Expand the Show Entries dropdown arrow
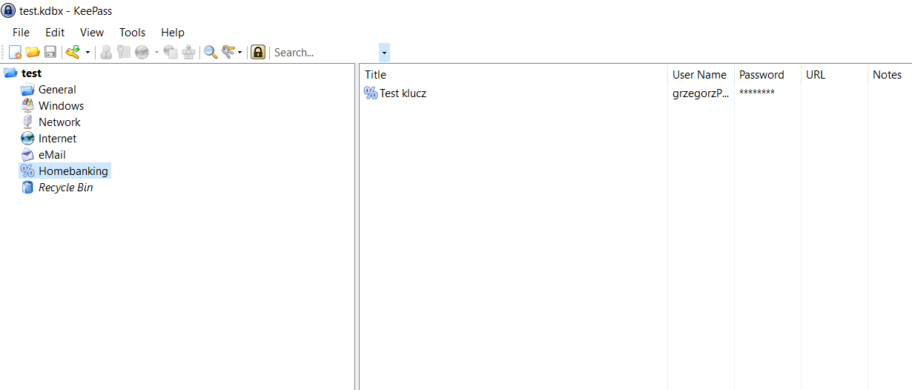This screenshot has width=912, height=390. point(240,53)
